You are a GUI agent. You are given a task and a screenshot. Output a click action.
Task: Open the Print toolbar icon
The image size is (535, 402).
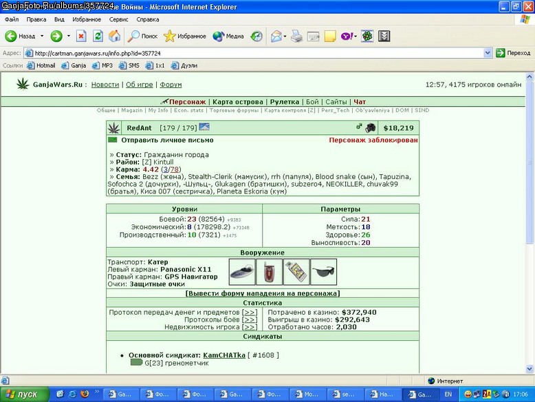[296, 36]
